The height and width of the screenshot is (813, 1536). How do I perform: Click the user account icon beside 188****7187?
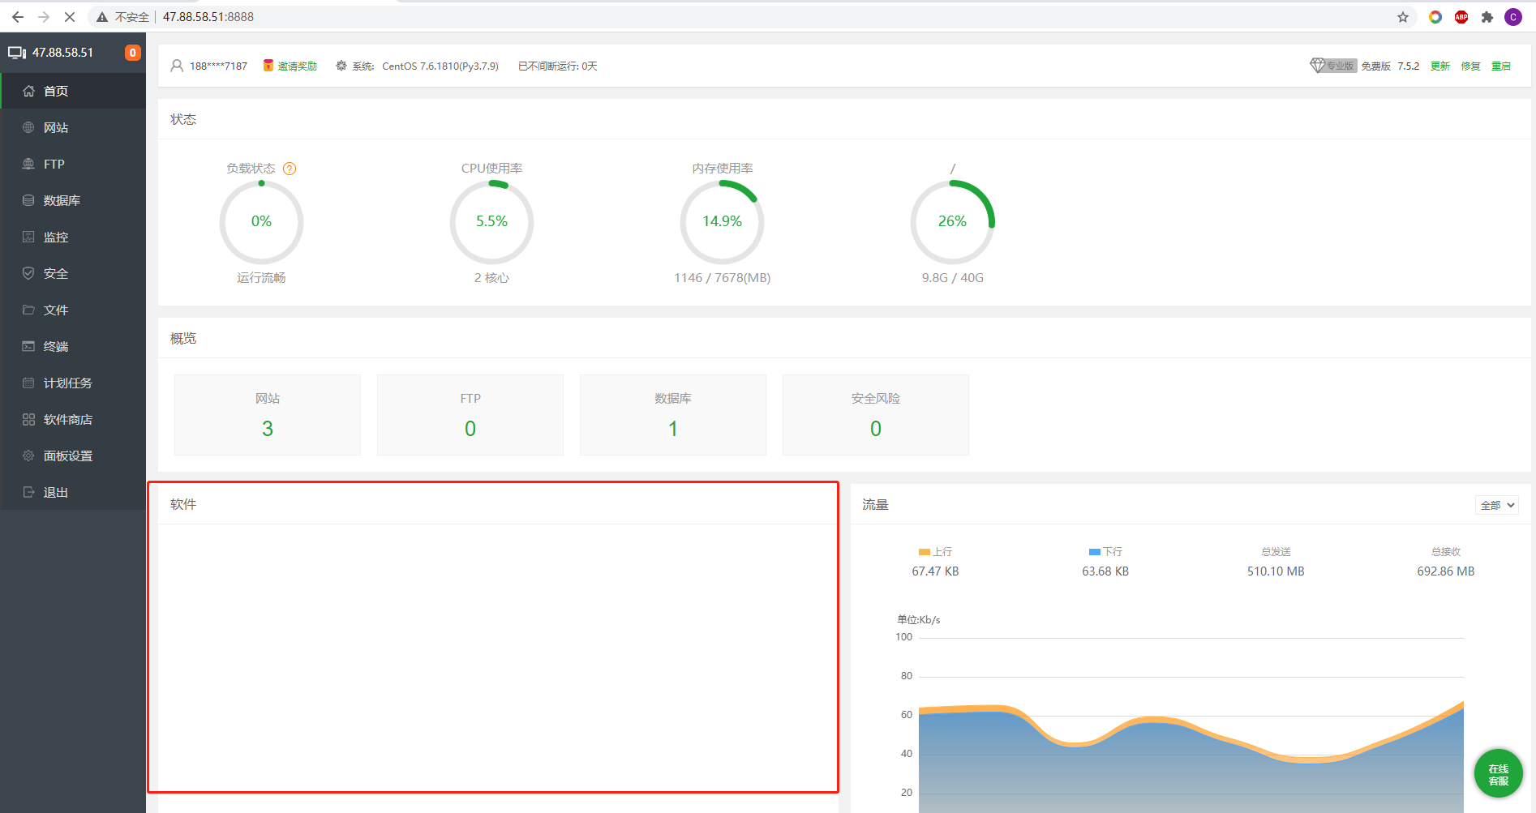coord(177,66)
